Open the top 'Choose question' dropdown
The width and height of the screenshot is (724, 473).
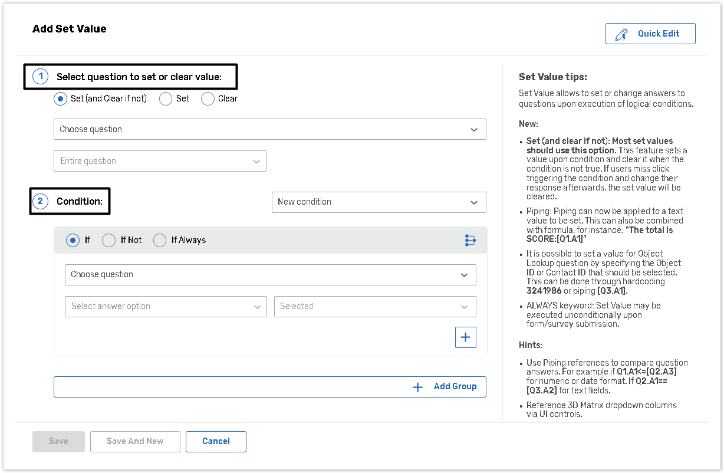click(x=269, y=130)
